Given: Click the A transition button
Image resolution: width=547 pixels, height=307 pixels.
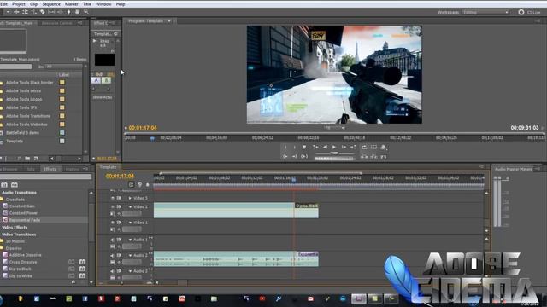Looking at the screenshot, I should coord(96,80).
